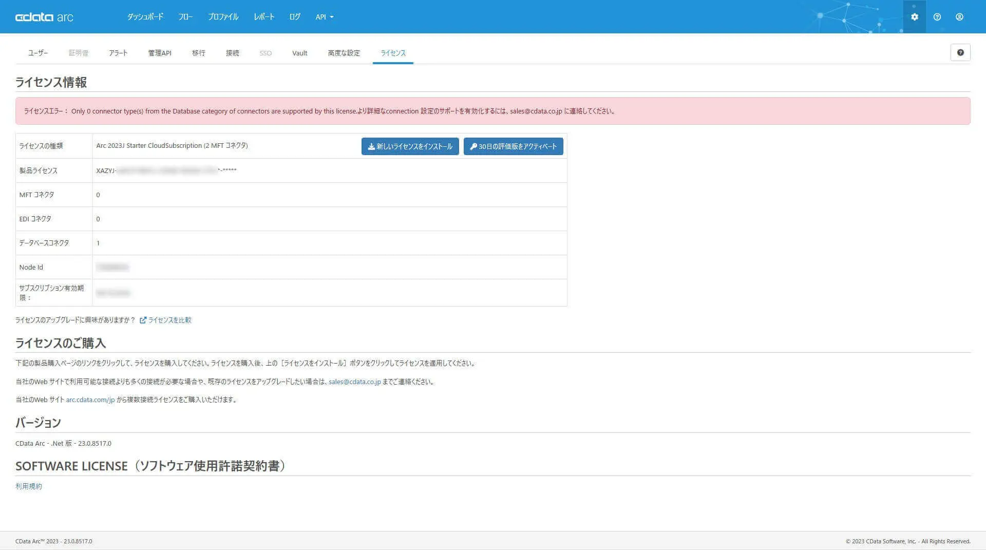Click the footer CData Arc 2023 version text
Screen dimensions: 986x550
tap(54, 541)
